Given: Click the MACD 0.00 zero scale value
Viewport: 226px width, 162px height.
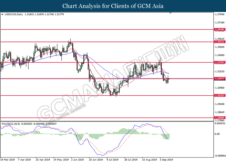Looking at the screenshot, I should click(217, 134).
